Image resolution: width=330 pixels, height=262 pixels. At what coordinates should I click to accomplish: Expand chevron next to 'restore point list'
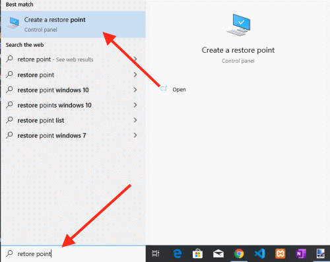pyautogui.click(x=135, y=120)
